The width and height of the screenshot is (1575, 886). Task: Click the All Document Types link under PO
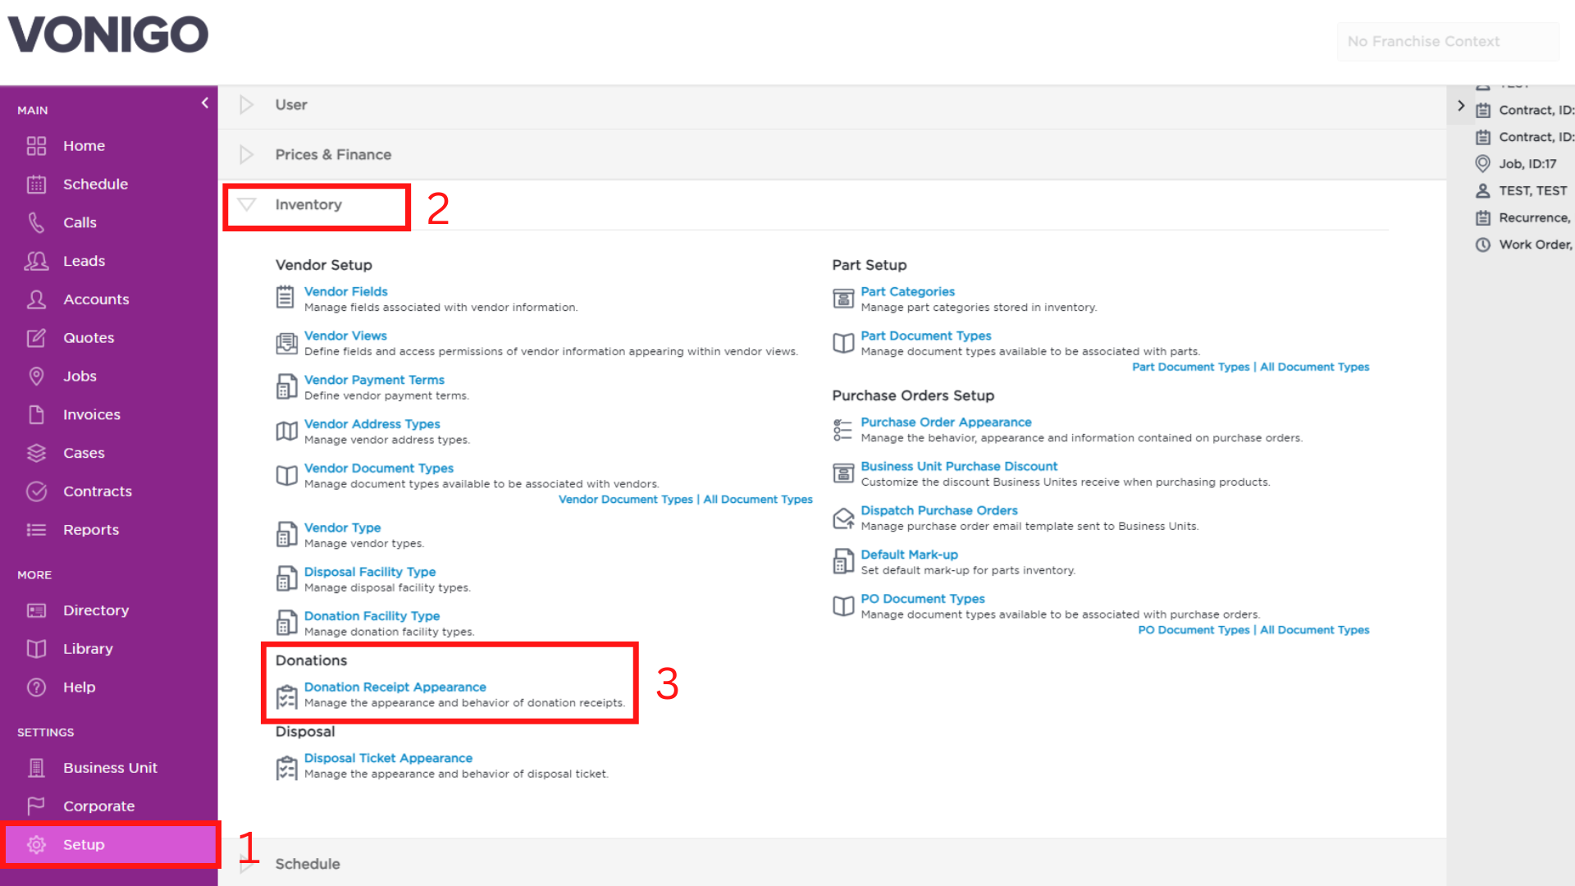point(1314,630)
